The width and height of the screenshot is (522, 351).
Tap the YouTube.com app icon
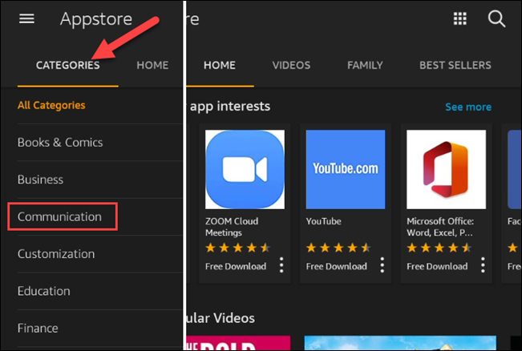[346, 170]
